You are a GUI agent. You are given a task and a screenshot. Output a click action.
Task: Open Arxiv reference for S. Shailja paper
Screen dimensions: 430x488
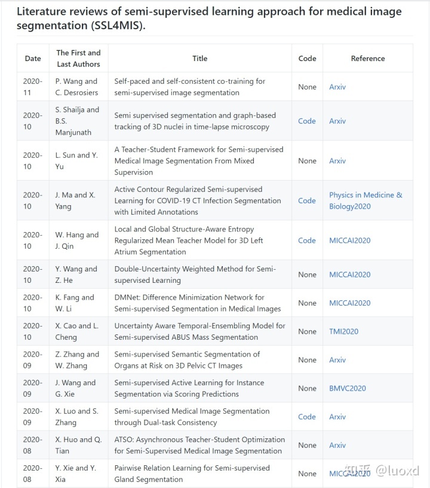coord(337,121)
